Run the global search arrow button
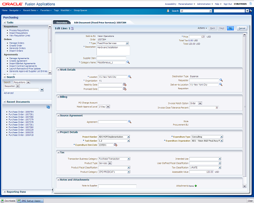Viewport: 254px width, 203px height. (x=247, y=11)
